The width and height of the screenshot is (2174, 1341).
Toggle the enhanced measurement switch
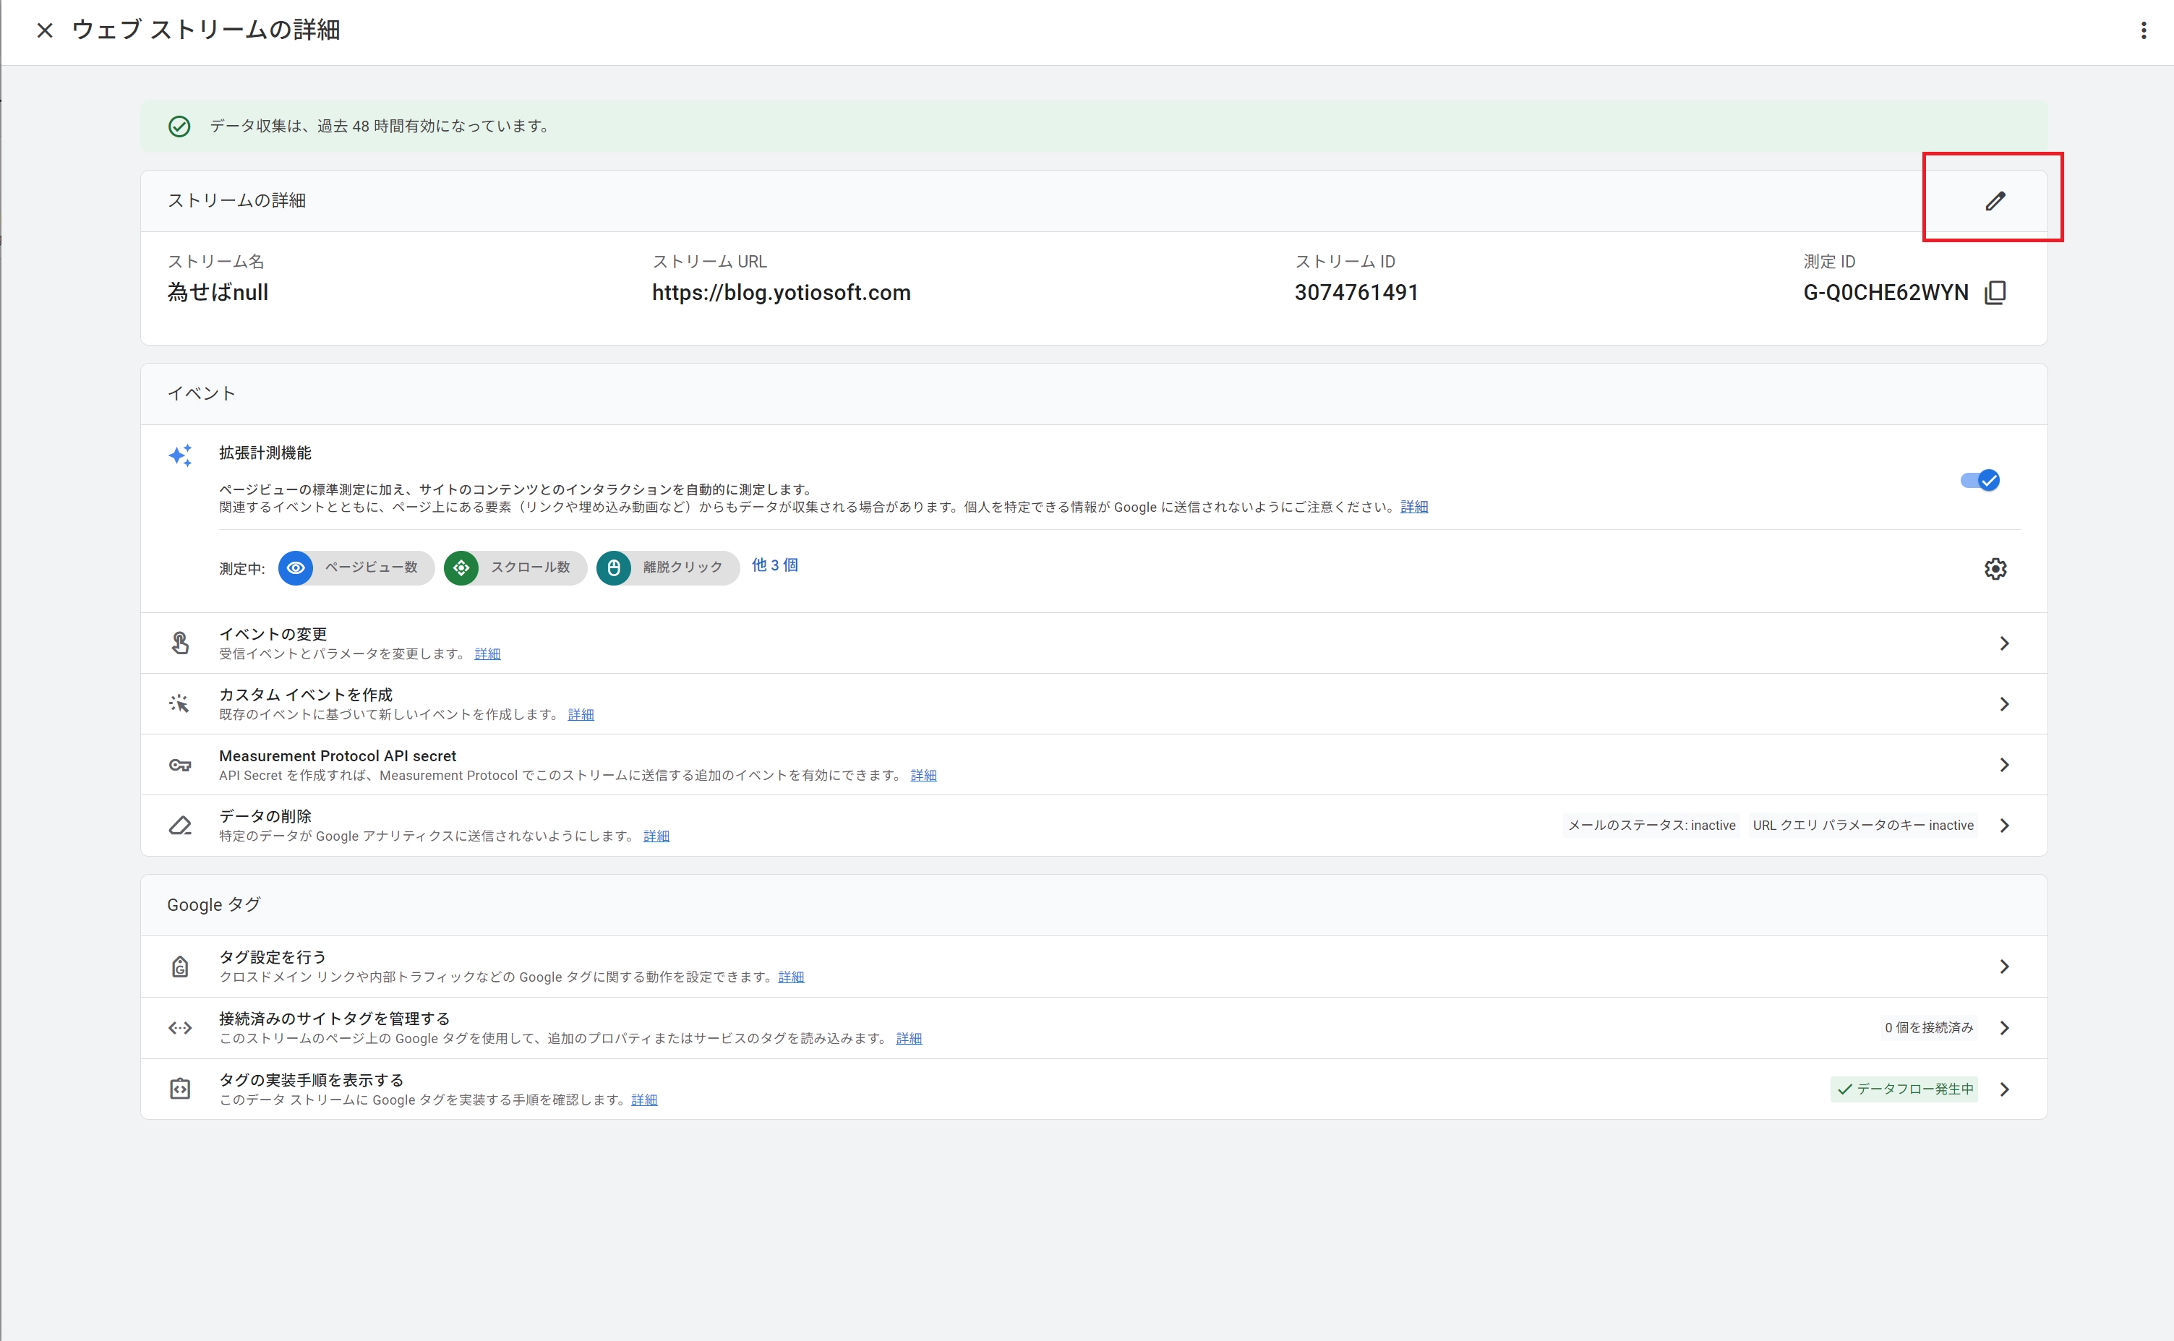click(1980, 481)
